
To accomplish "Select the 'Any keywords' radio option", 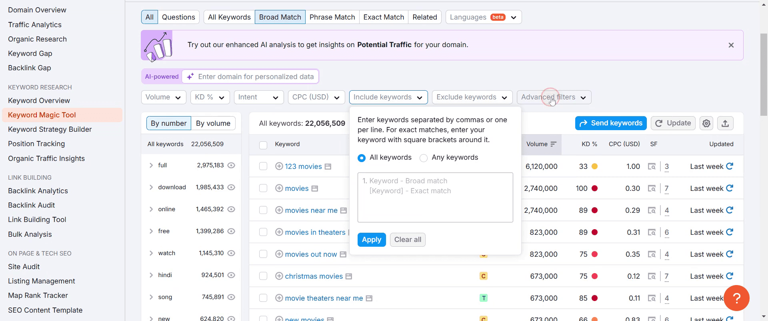I will click(424, 158).
